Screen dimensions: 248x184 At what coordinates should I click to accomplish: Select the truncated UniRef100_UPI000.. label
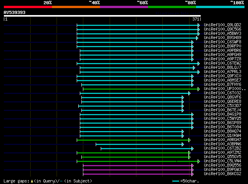click(225, 89)
